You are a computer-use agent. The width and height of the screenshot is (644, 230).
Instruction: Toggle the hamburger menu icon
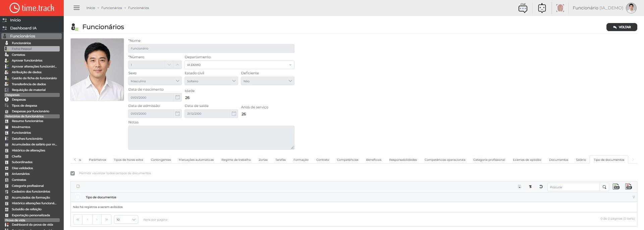tap(76, 8)
